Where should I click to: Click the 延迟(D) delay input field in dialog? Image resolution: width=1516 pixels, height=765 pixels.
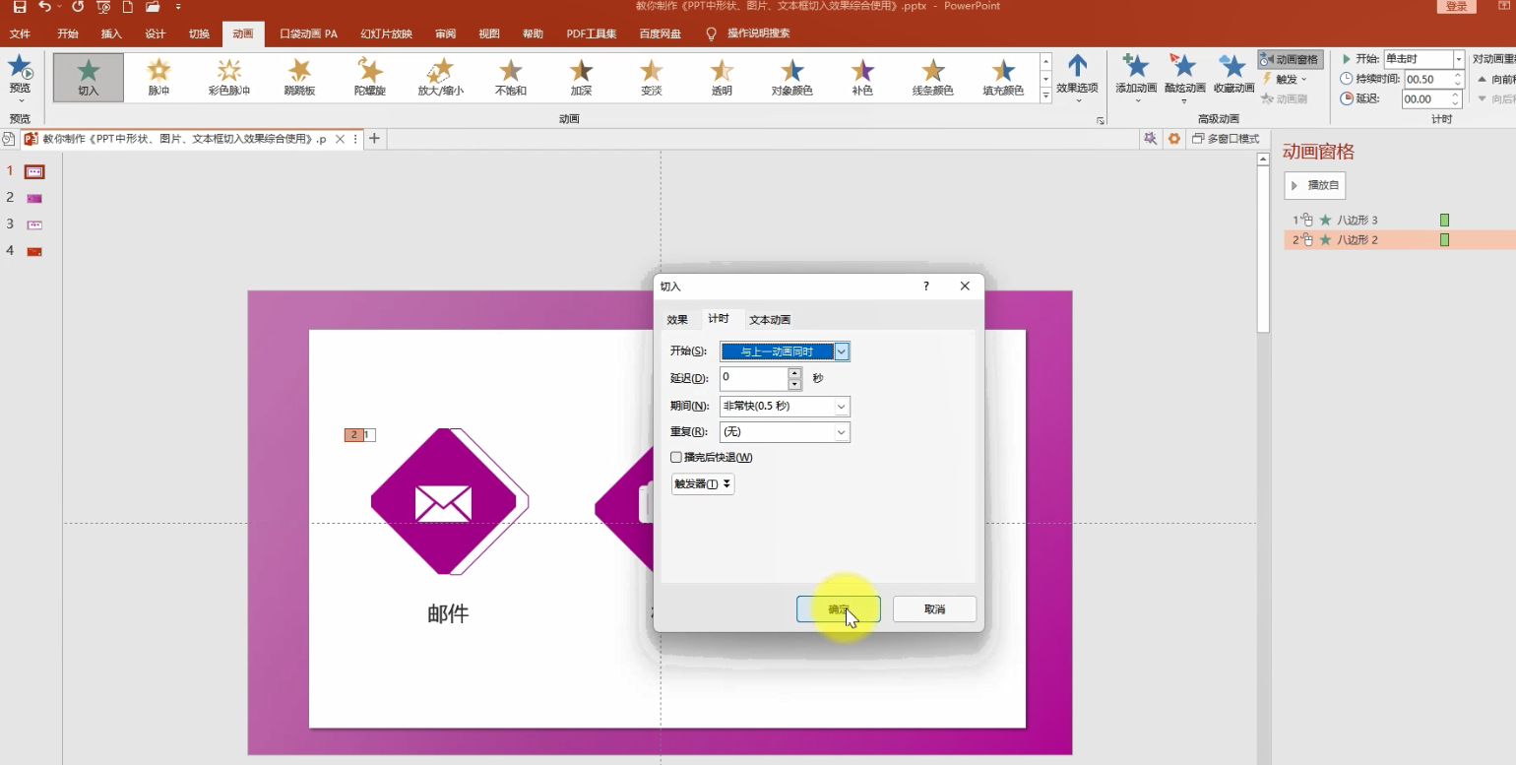[x=754, y=378]
